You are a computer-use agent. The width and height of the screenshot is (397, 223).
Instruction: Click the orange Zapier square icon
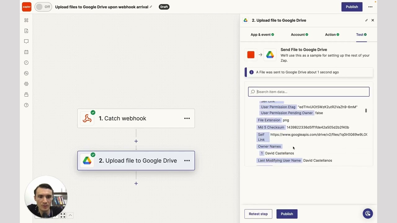point(251,55)
